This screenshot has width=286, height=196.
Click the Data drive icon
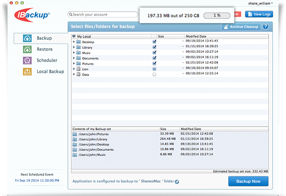[x=78, y=74]
